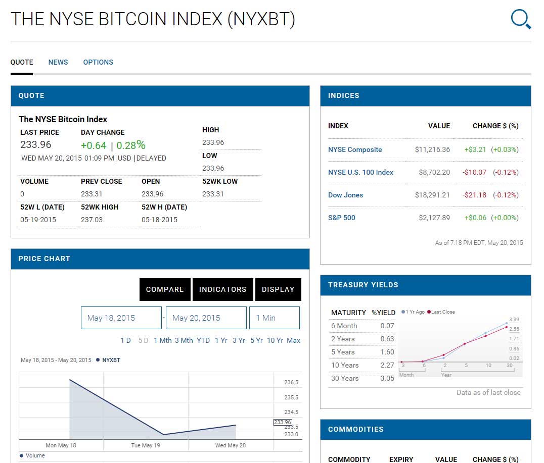Viewport: 544px width, 463px height.
Task: Click the S&P 500 change +$0.06
Action: (x=475, y=218)
